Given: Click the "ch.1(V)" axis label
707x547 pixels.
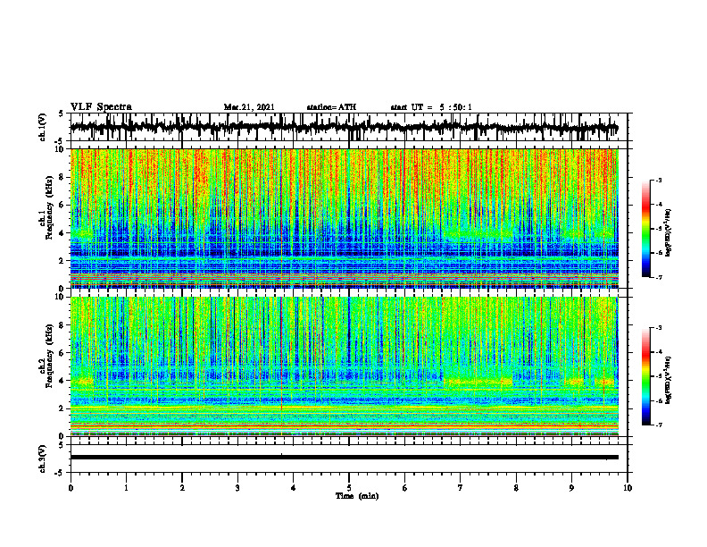Looking at the screenshot, I should click(43, 127).
